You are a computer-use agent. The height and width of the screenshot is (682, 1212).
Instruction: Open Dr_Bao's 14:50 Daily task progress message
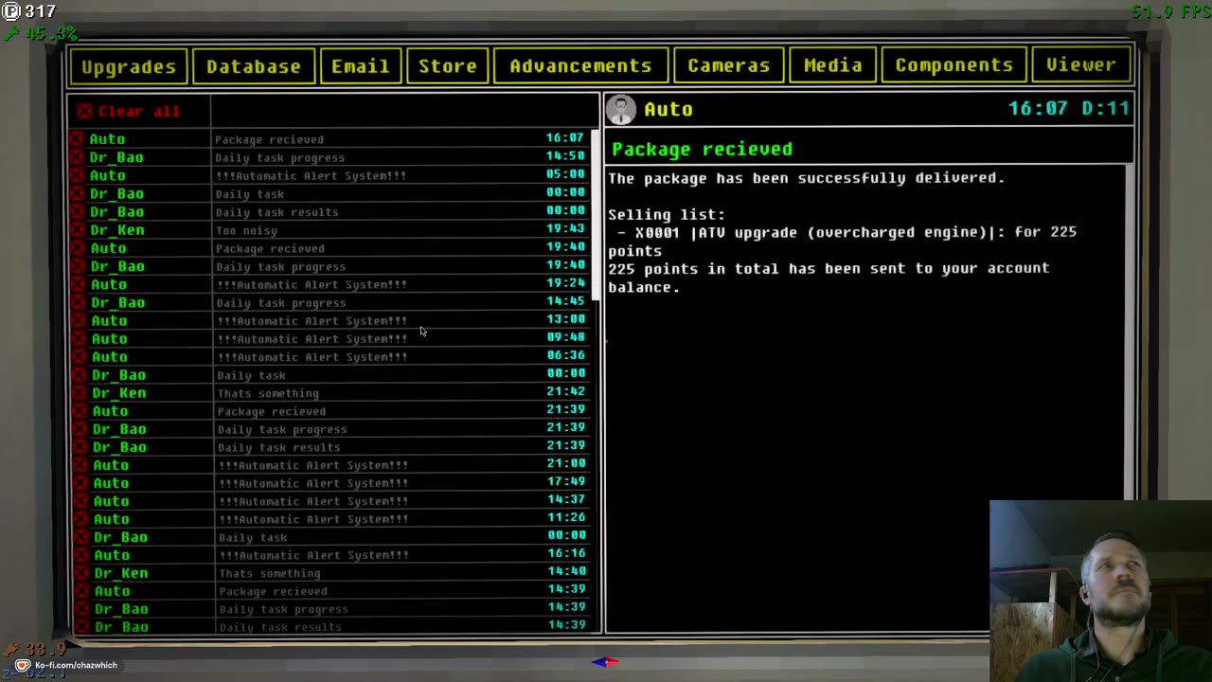pyautogui.click(x=330, y=157)
